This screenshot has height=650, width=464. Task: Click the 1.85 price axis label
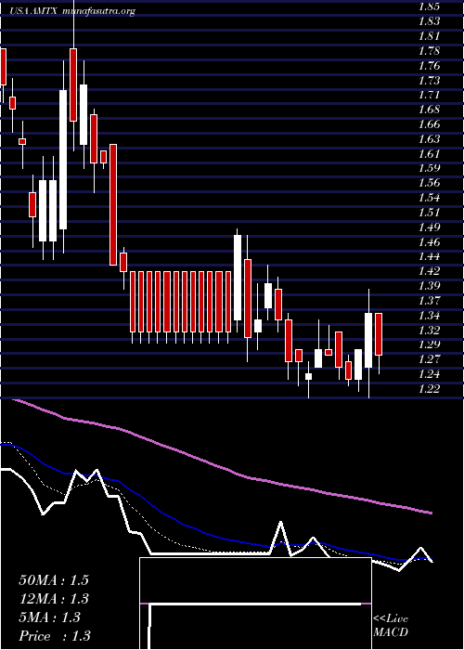(429, 6)
